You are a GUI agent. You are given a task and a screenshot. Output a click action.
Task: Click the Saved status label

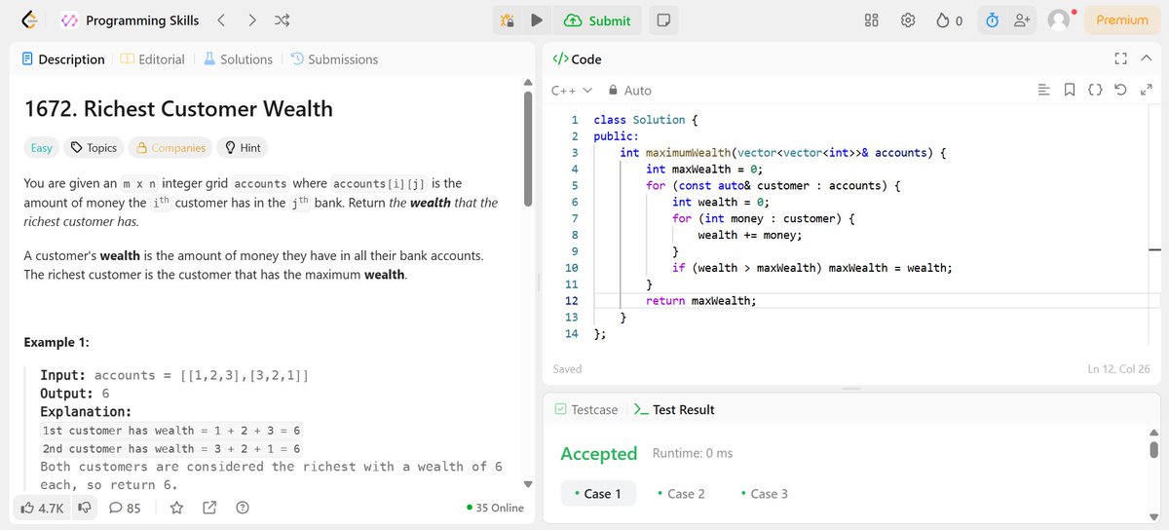click(567, 369)
